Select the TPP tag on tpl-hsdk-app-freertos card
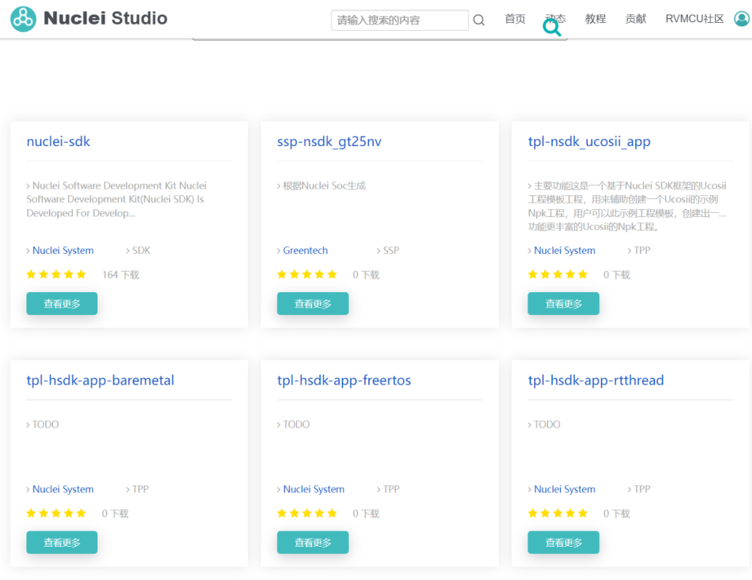The height and width of the screenshot is (580, 752). point(391,489)
